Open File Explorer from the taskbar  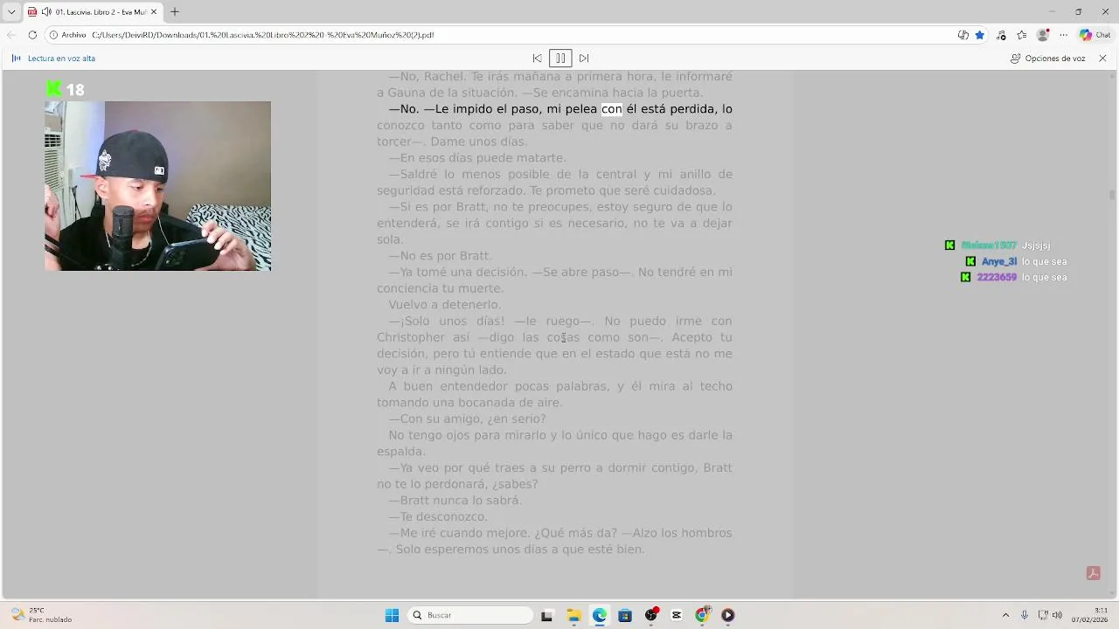tap(573, 615)
